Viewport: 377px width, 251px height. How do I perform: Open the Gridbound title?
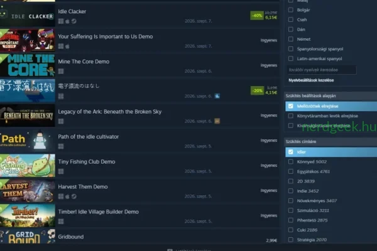click(x=70, y=237)
